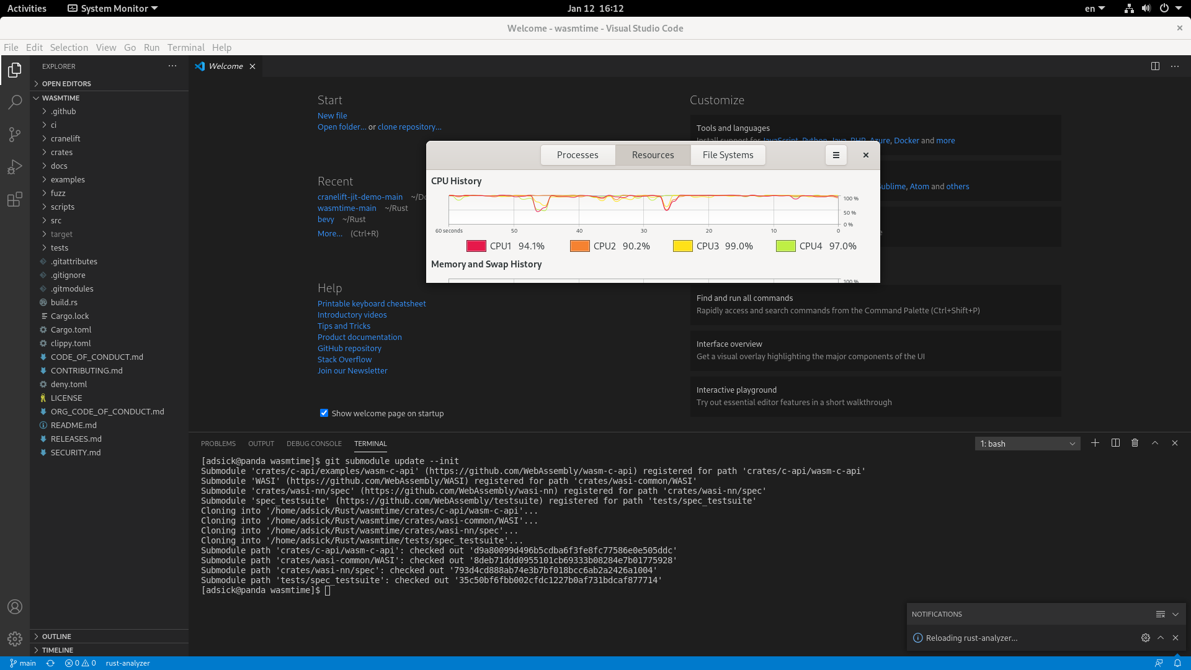Create a new terminal with plus icon
This screenshot has height=670, width=1191.
(x=1095, y=443)
